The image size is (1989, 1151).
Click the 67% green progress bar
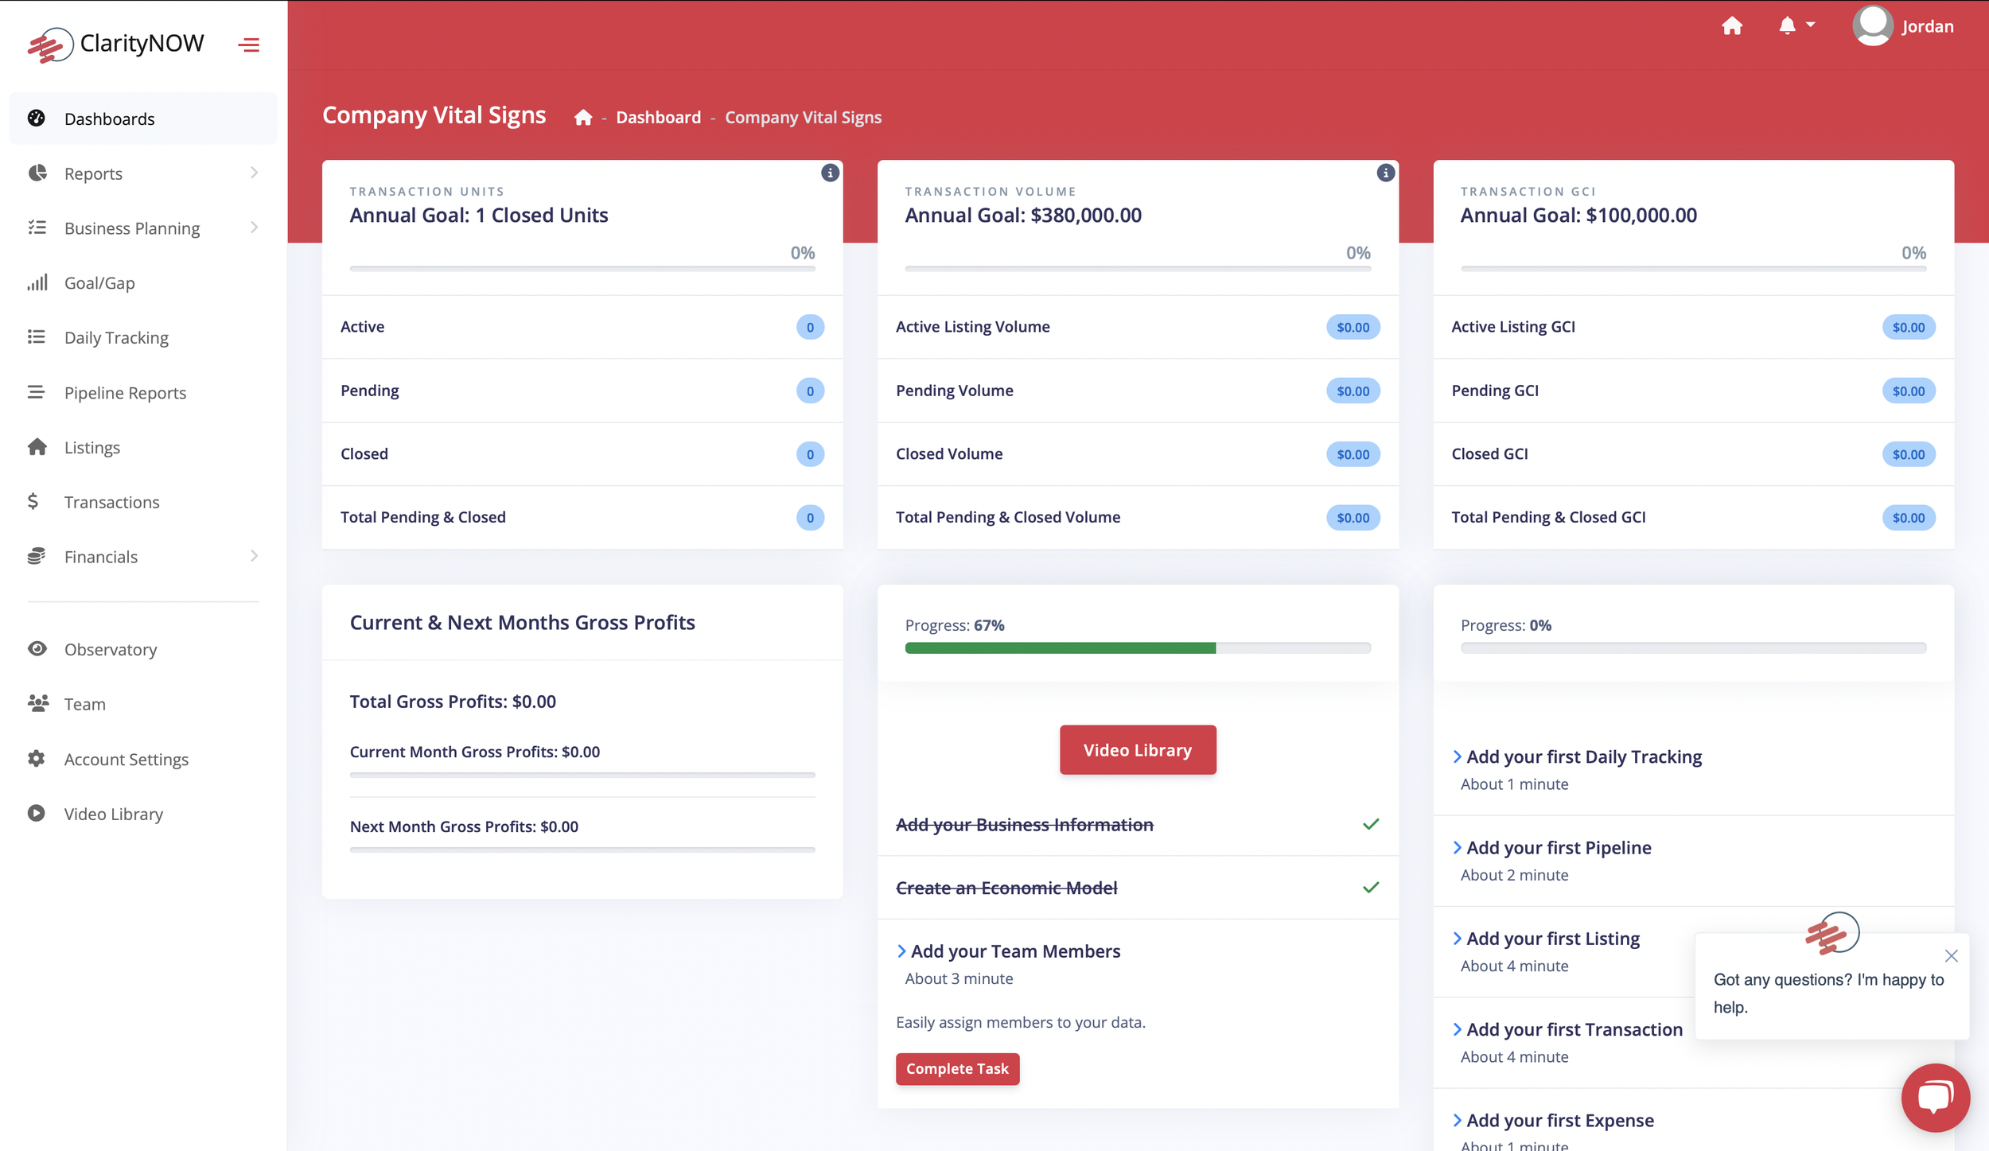1060,647
